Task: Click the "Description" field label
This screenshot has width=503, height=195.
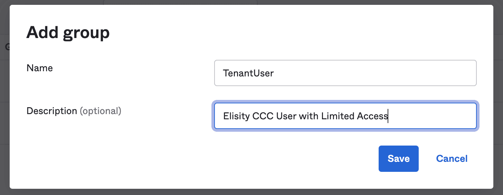Action: [x=52, y=111]
